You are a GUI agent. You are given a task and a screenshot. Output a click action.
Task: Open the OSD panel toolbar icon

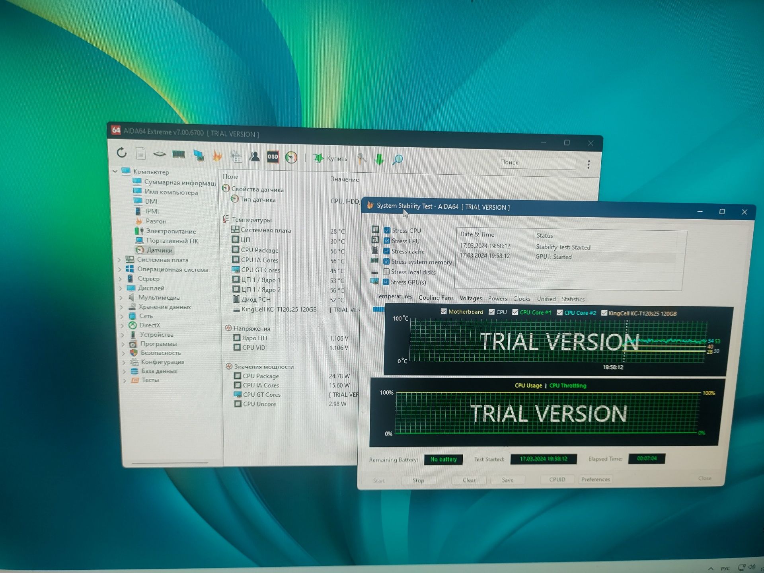[x=273, y=157]
